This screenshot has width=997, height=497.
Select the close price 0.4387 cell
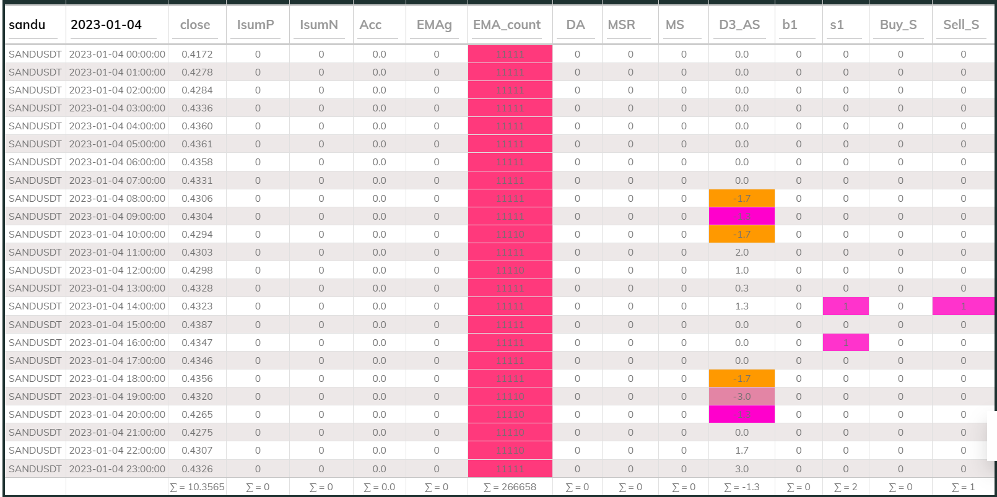[x=197, y=324]
